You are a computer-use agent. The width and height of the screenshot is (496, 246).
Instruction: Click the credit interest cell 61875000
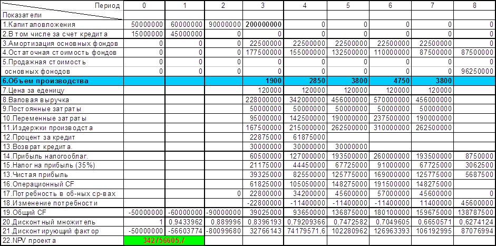tap(305, 136)
